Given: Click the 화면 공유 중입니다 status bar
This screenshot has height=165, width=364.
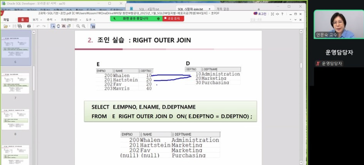Looking at the screenshot, I should pos(136,18).
